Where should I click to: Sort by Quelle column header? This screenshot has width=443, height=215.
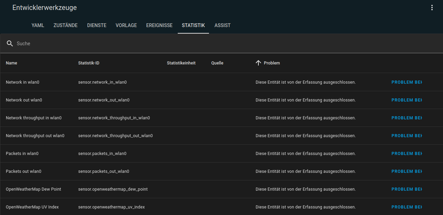click(217, 63)
